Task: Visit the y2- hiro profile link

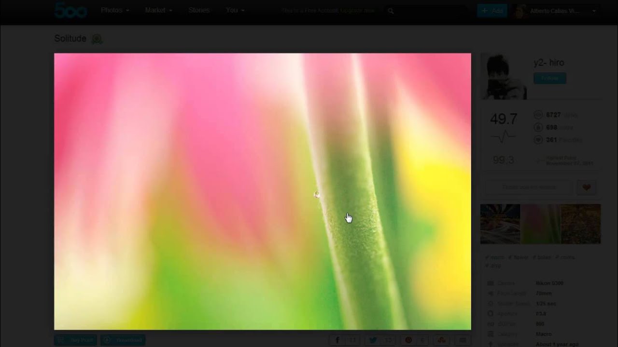Action: 548,63
